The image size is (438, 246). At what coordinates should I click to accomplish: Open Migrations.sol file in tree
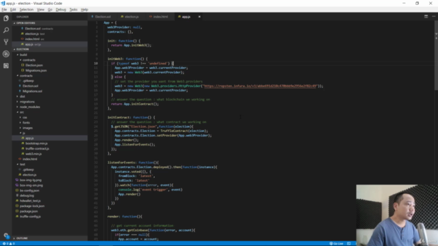click(50, 91)
